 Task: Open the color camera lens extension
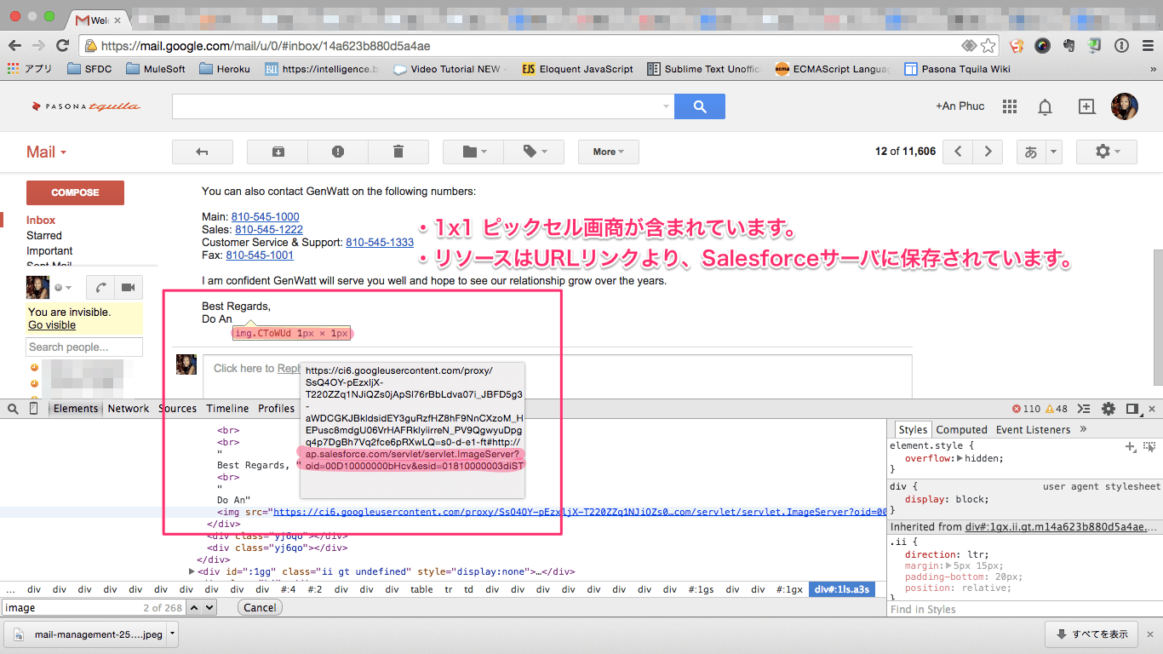tap(1042, 46)
